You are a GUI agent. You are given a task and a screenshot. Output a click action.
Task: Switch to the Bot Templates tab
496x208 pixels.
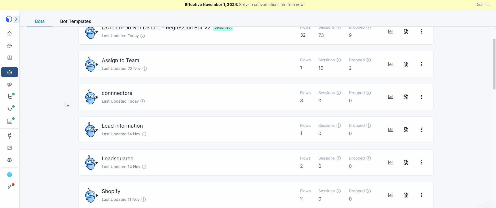[x=75, y=21]
